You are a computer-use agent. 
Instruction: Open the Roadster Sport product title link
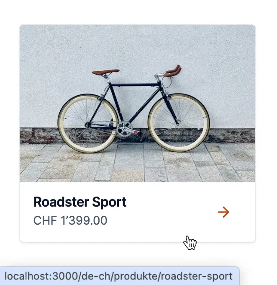point(80,202)
